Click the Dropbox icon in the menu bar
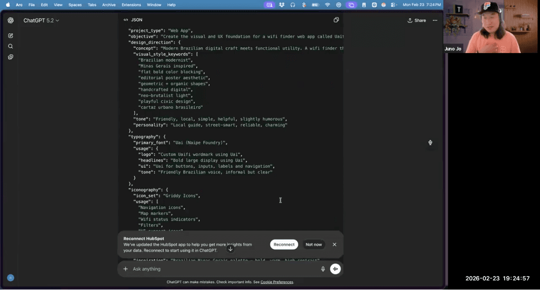 [x=280, y=5]
